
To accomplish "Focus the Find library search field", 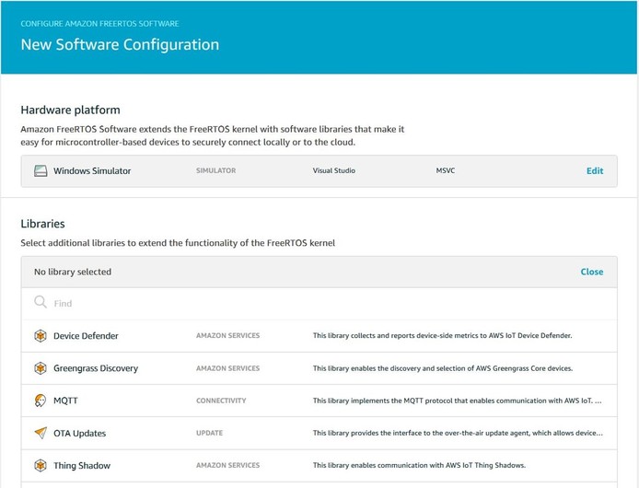I will (x=319, y=304).
